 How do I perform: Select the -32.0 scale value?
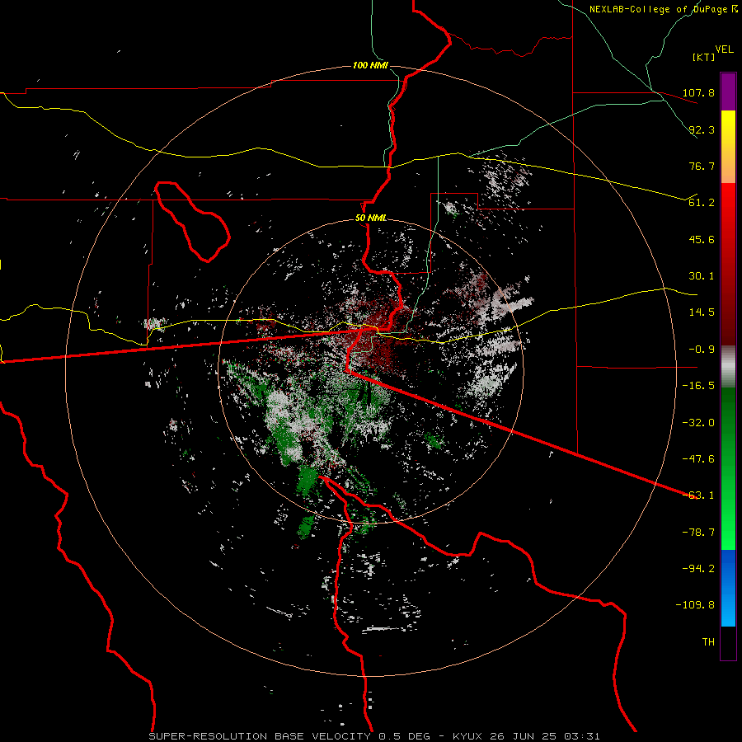tap(698, 423)
